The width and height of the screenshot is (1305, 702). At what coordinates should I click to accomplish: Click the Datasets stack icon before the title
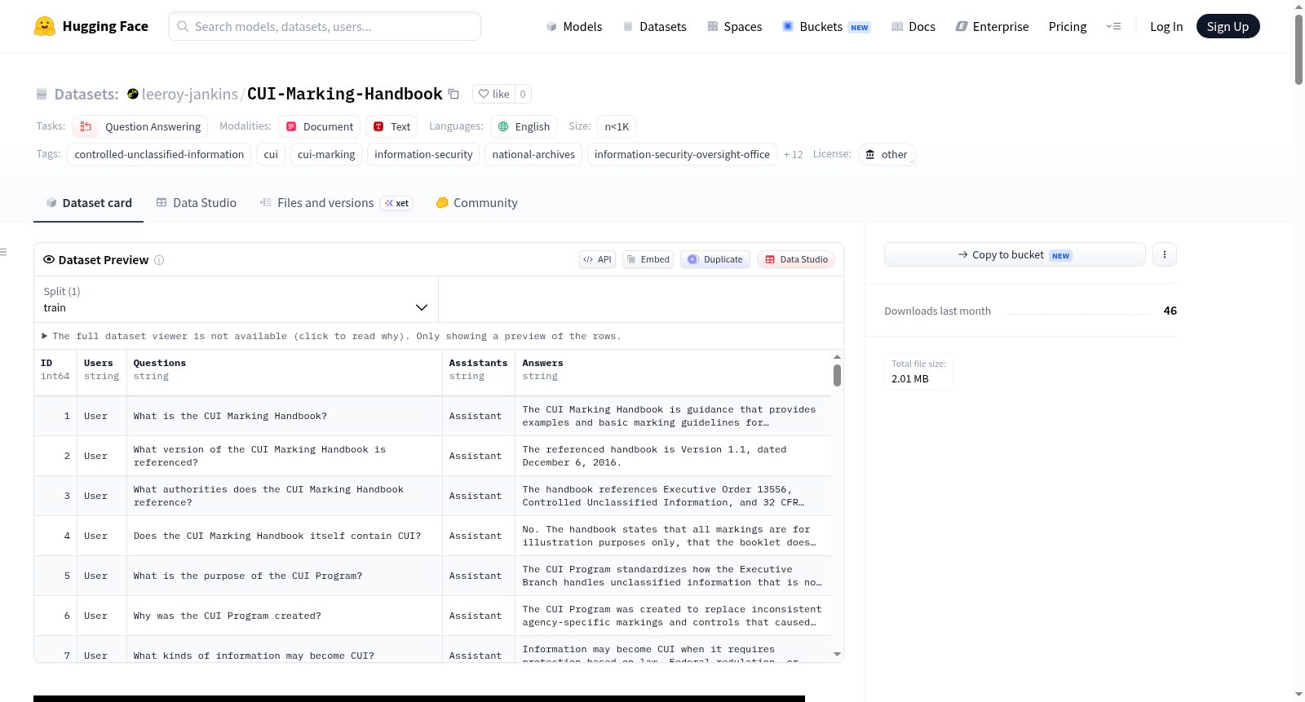42,94
